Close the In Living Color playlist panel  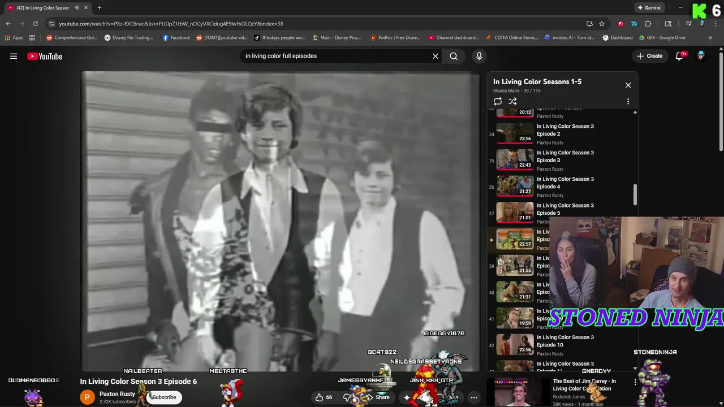(628, 85)
